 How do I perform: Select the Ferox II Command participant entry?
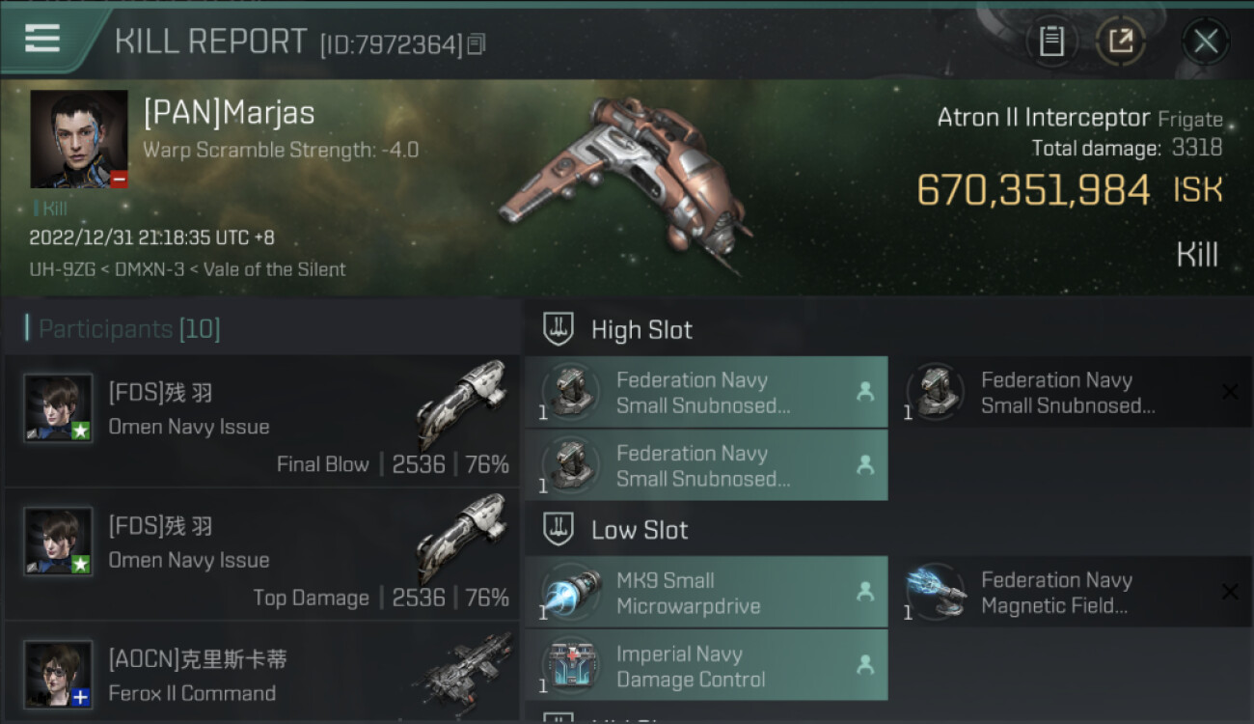(261, 673)
